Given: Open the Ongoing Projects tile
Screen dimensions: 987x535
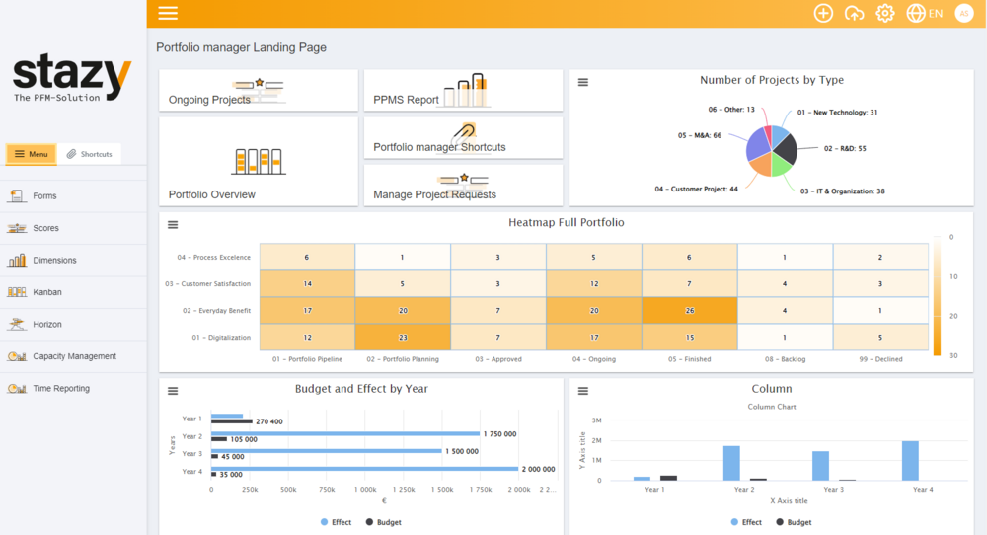Looking at the screenshot, I should click(x=258, y=91).
